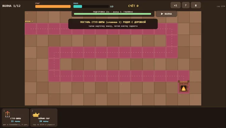
Task: Click the cyan МАНА bar
Action: [91, 7]
